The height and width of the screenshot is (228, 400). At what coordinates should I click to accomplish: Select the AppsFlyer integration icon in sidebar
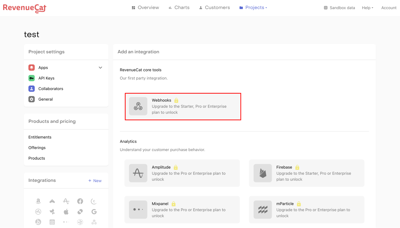tap(52, 211)
